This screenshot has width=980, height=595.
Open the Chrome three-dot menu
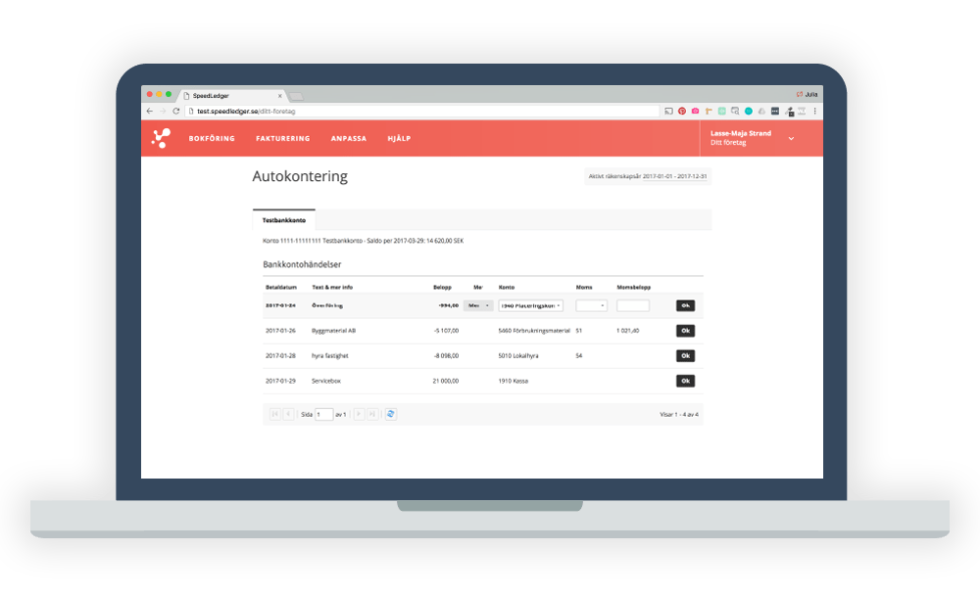pos(814,112)
